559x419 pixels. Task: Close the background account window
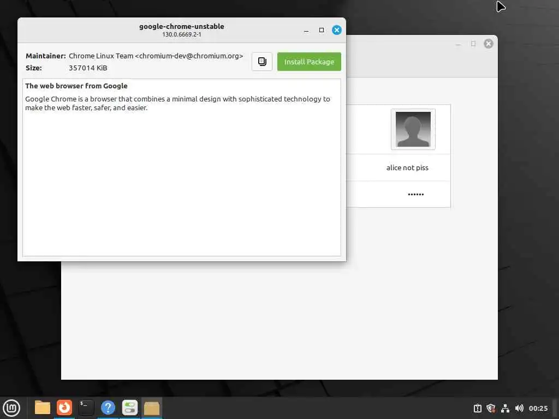pos(489,44)
